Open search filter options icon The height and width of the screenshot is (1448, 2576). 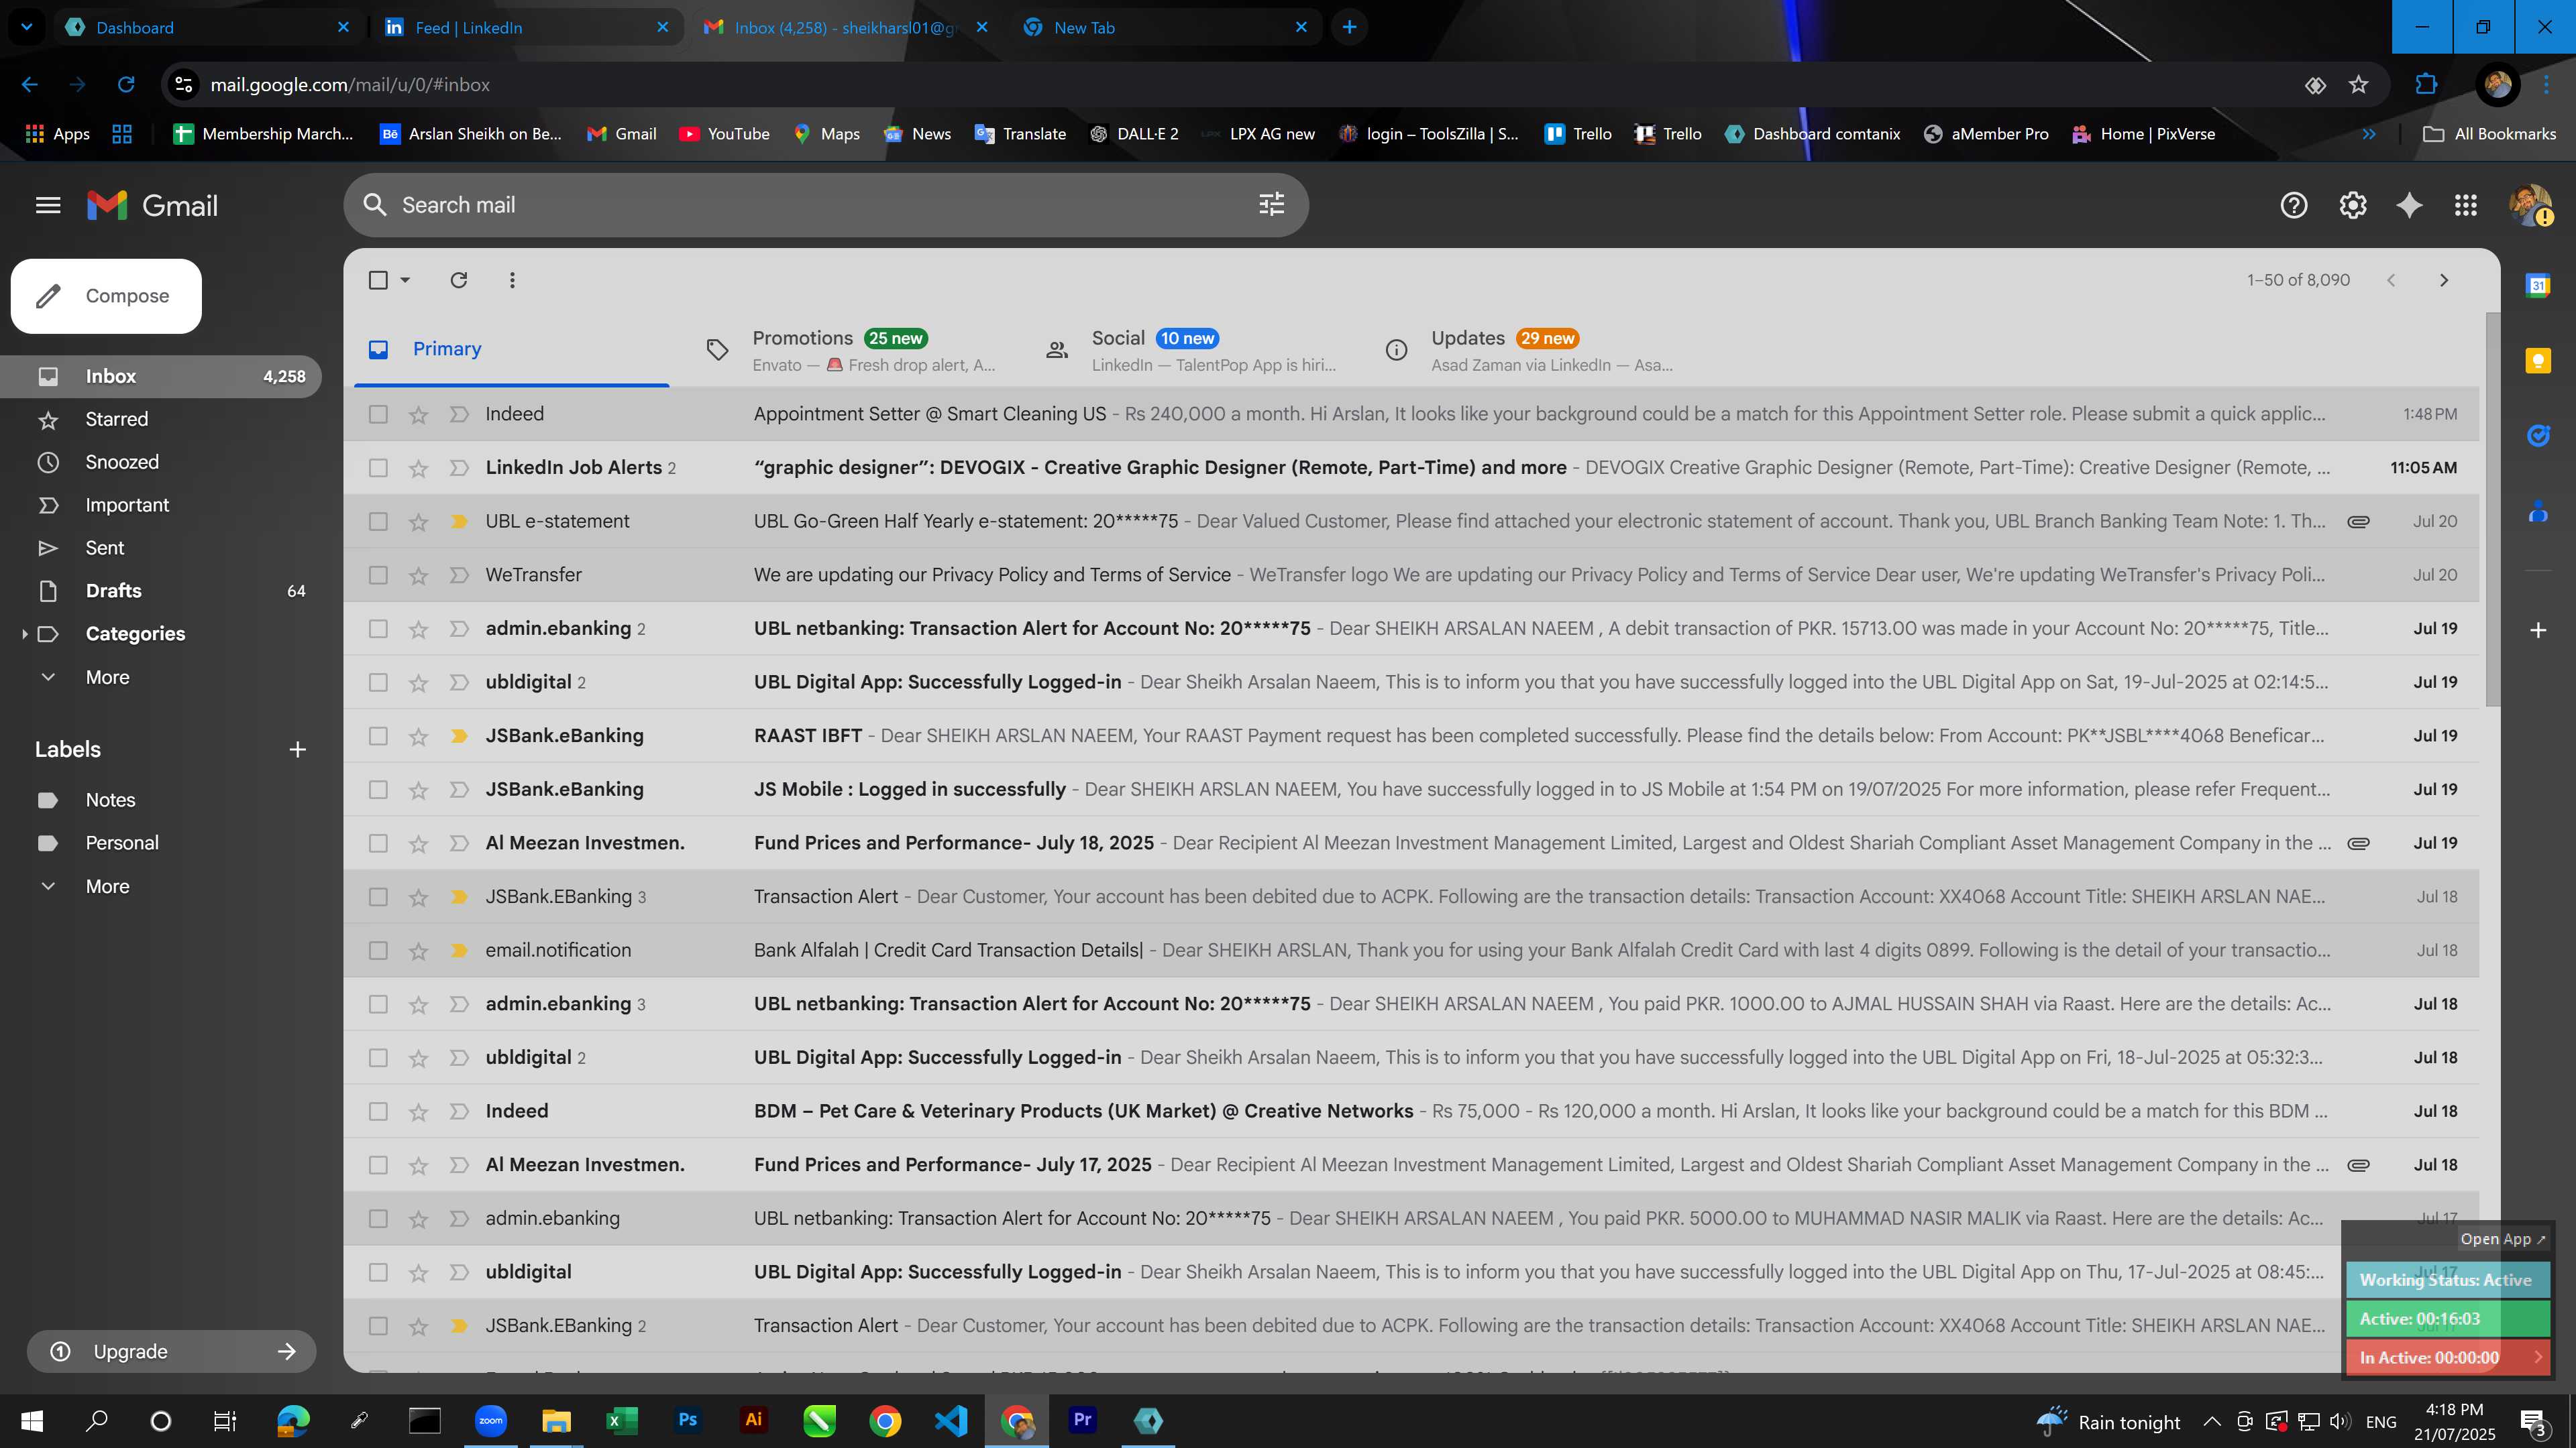click(1271, 205)
